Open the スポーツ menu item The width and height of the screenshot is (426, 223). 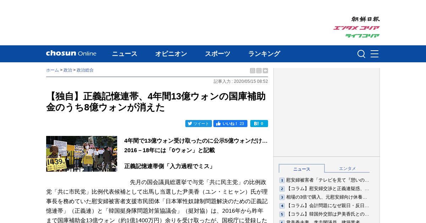coord(218,54)
